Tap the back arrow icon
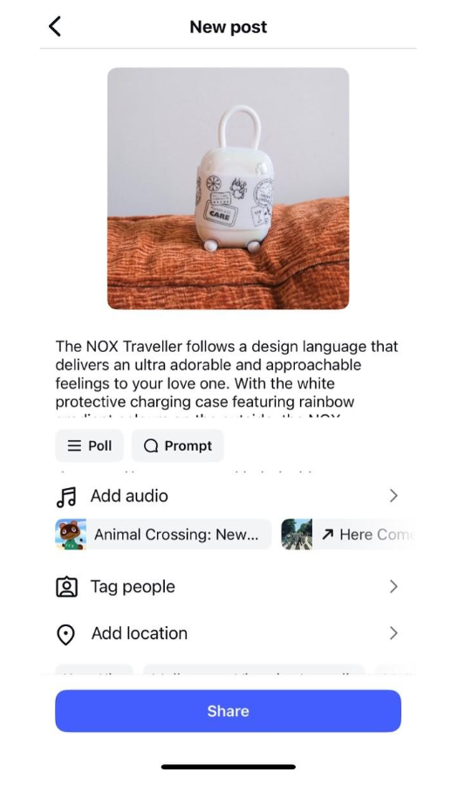 55,26
